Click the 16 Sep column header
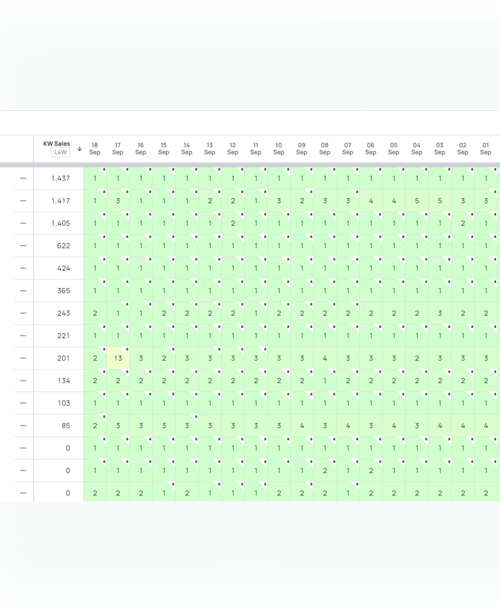500x610 pixels. (140, 149)
